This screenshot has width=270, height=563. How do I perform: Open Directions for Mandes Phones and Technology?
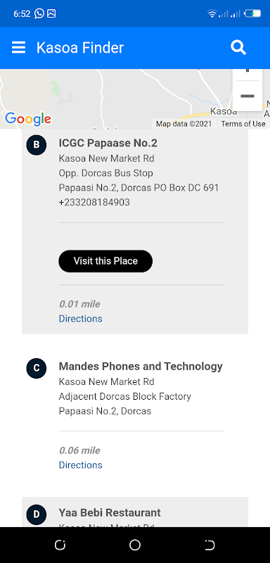coord(80,465)
